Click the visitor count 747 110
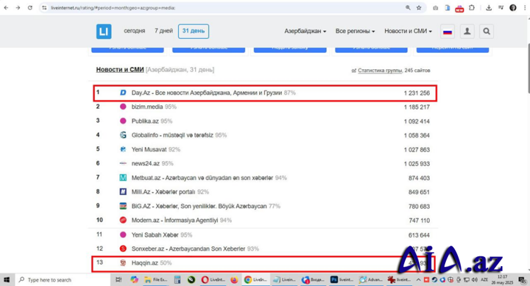 click(419, 220)
